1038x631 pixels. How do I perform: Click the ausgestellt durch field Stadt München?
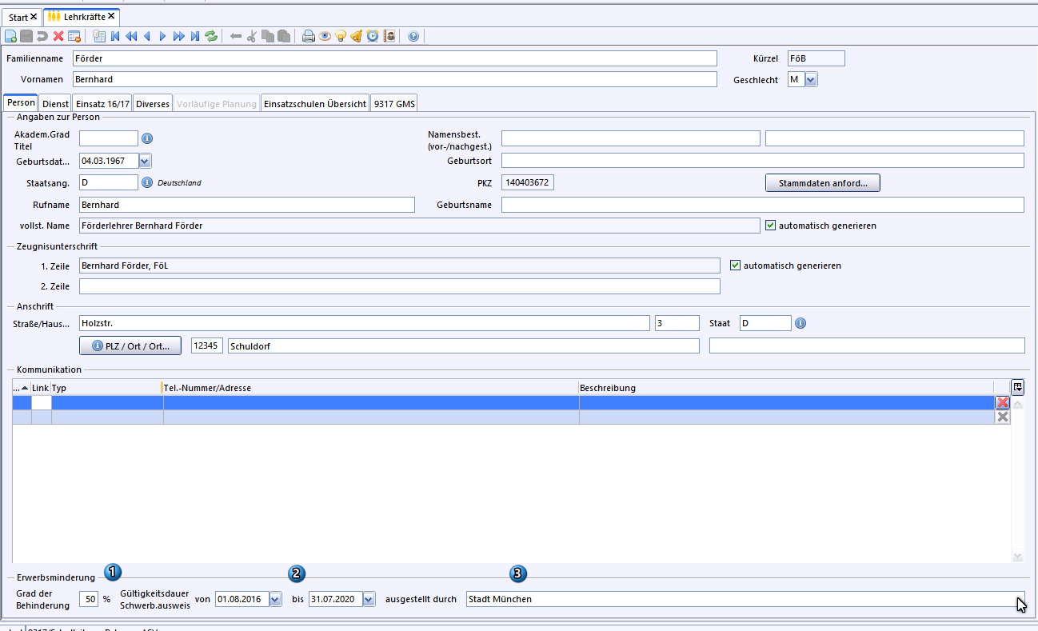[745, 599]
